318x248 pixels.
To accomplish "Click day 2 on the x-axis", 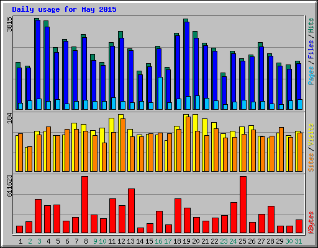I will (30, 241).
